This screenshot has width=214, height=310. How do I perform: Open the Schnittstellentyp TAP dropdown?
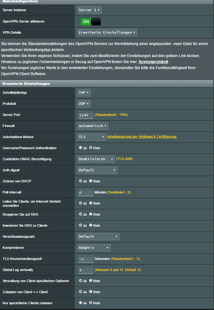click(x=84, y=93)
